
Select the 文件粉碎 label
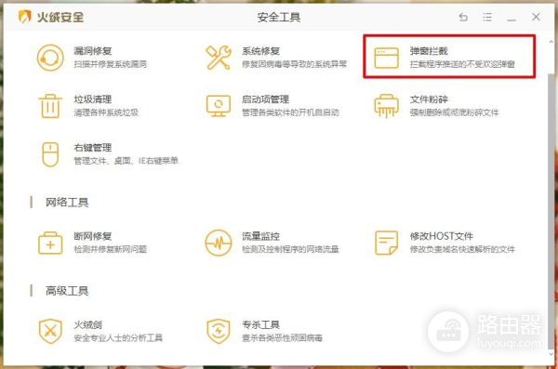click(x=429, y=99)
